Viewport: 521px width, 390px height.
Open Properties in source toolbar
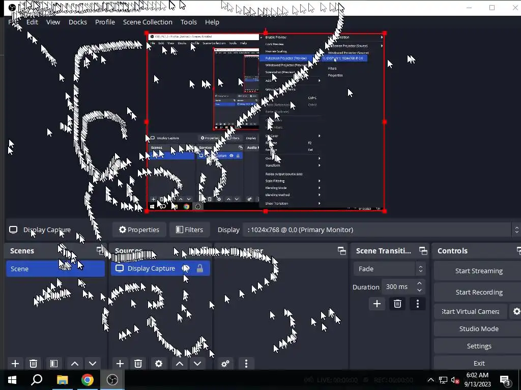tap(139, 230)
